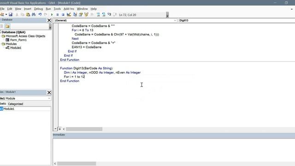
Task: Switch to Procedure View at code window bottom
Action: point(55,129)
